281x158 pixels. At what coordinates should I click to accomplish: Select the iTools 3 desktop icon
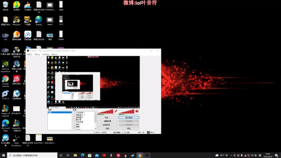tap(5, 95)
